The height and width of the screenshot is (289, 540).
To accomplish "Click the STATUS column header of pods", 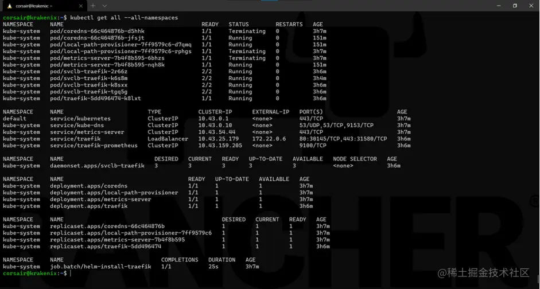I will coord(239,25).
